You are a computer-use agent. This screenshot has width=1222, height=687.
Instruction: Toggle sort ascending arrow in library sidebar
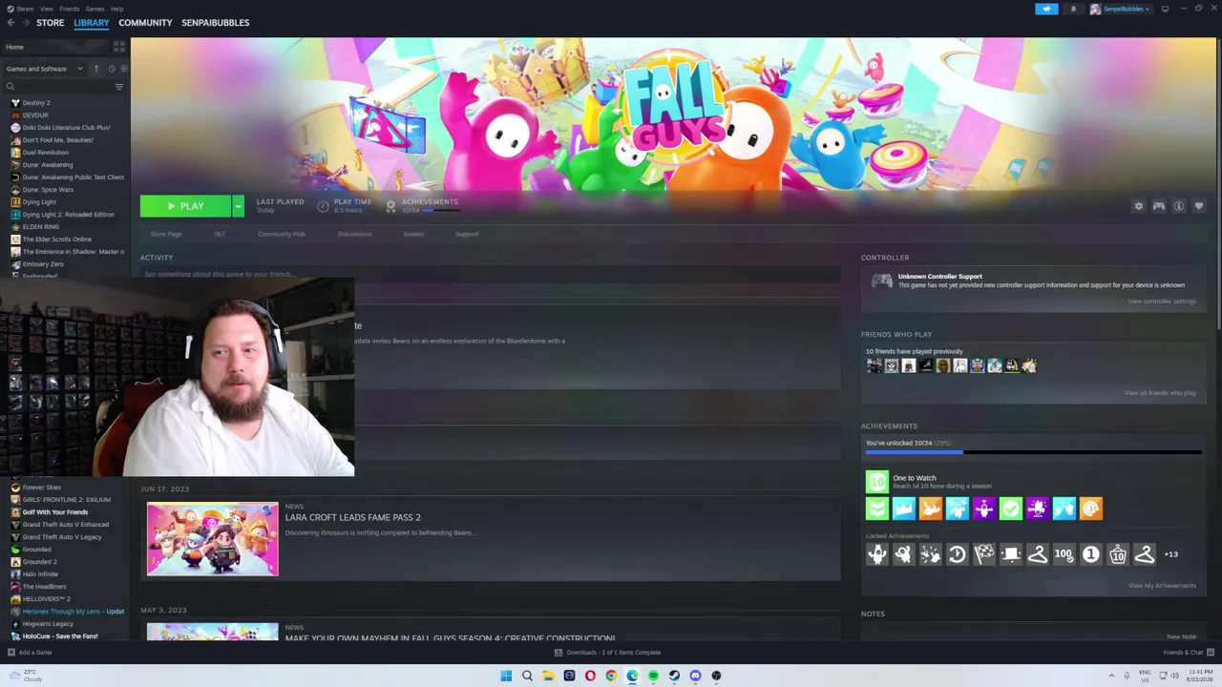pos(95,69)
